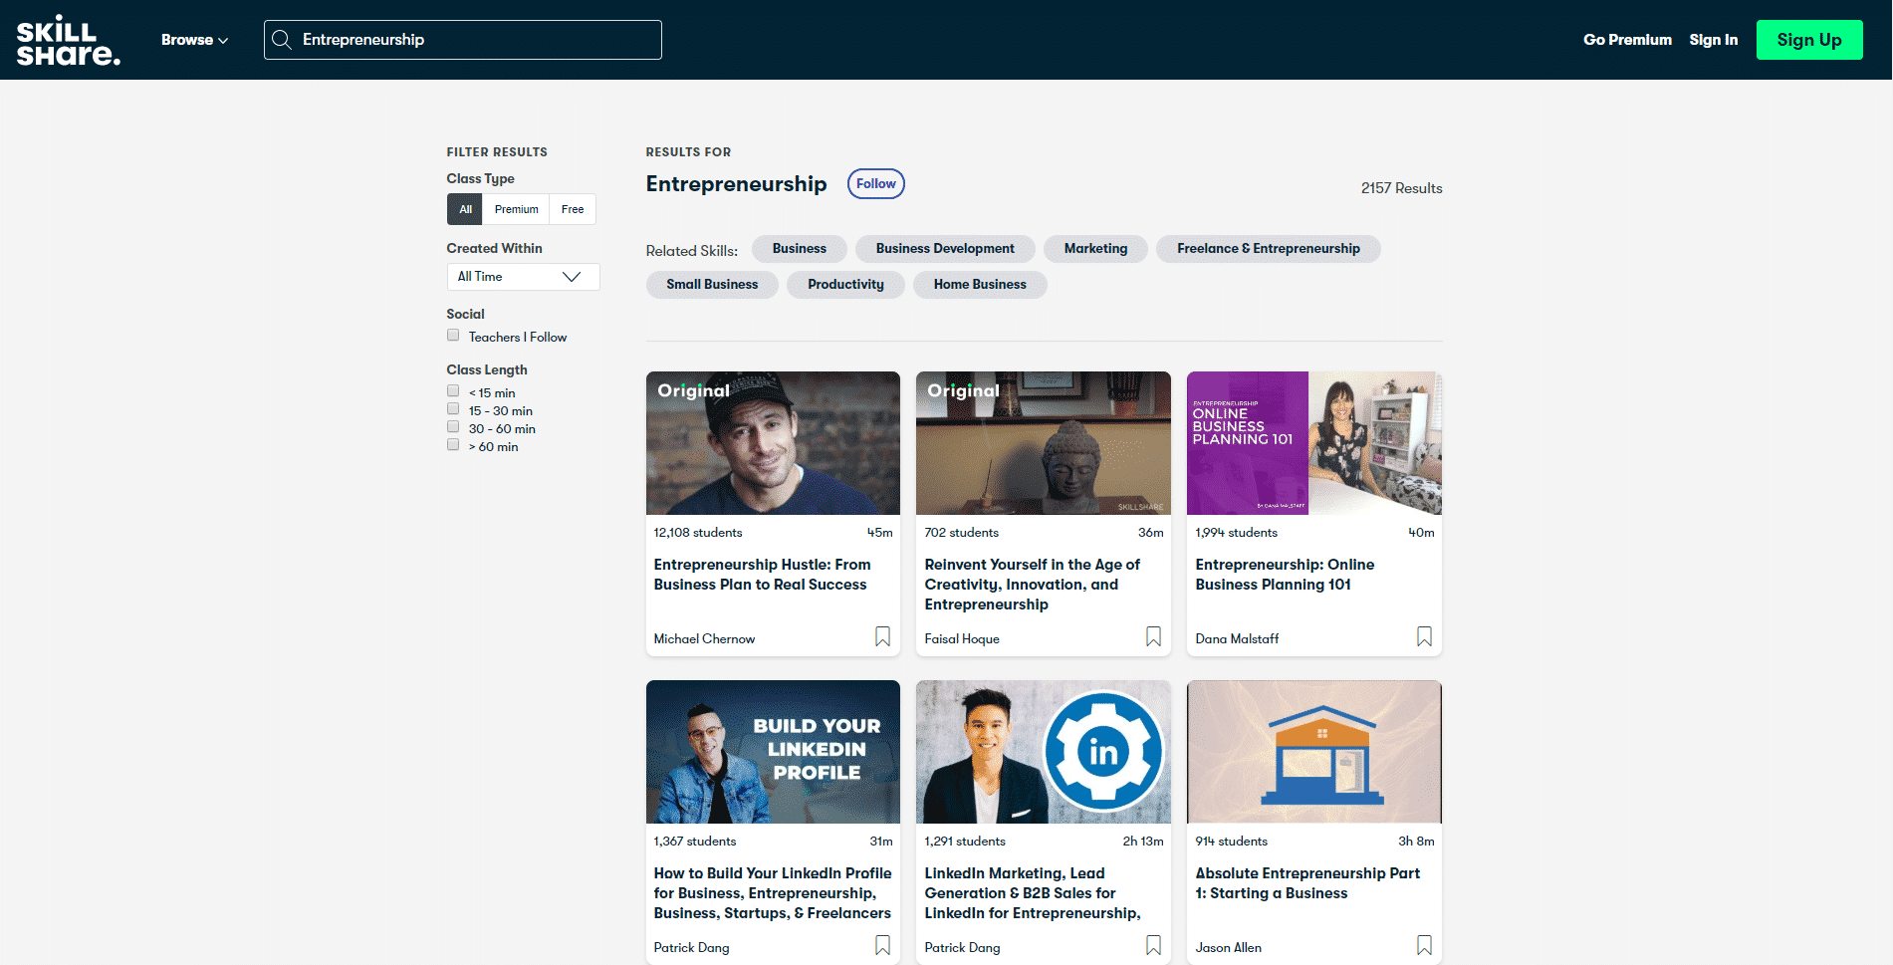The width and height of the screenshot is (1893, 965).
Task: Open LinkedIn gear logo class thumbnail
Action: pos(1044,752)
